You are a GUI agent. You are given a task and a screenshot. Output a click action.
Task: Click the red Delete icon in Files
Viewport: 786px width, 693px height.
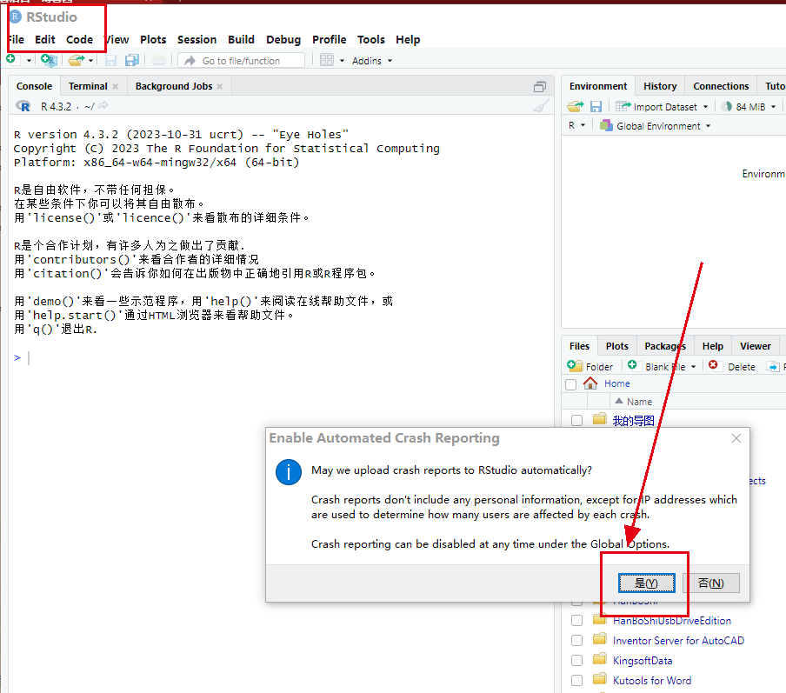[713, 365]
